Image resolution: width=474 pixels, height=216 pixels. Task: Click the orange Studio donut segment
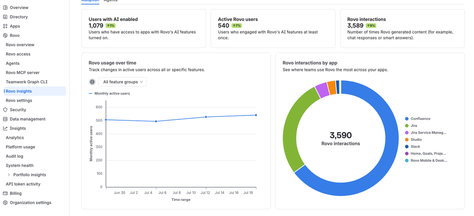click(332, 88)
